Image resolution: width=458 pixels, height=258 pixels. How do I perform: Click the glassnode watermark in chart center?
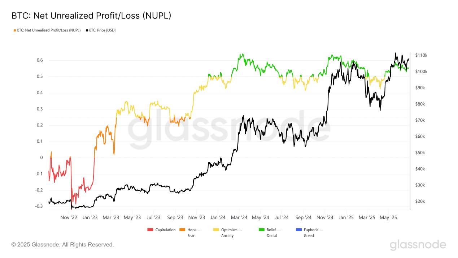(229, 129)
